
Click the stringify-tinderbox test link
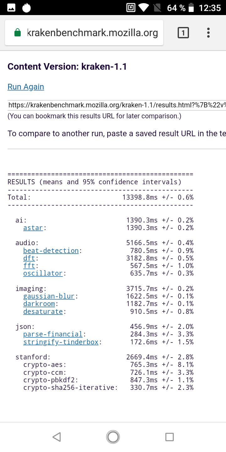tap(61, 342)
